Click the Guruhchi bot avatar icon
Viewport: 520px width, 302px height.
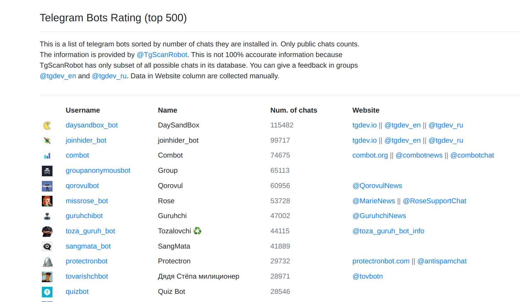tap(47, 216)
